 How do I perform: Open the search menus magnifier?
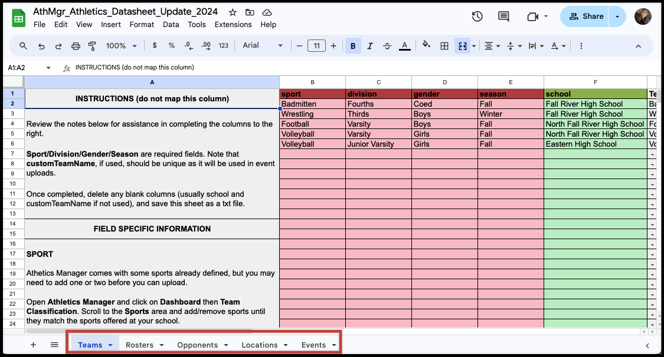click(x=23, y=45)
